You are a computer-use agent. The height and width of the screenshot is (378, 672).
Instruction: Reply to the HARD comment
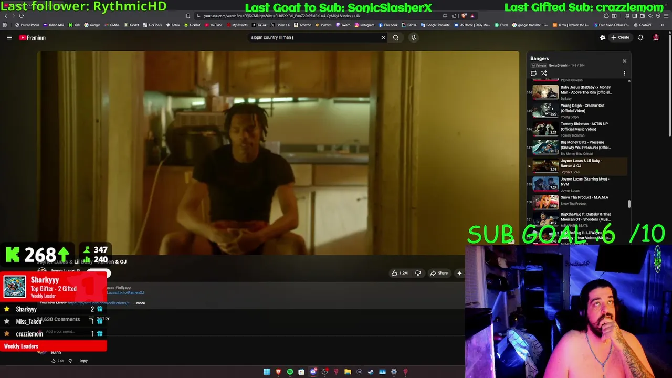pyautogui.click(x=83, y=361)
